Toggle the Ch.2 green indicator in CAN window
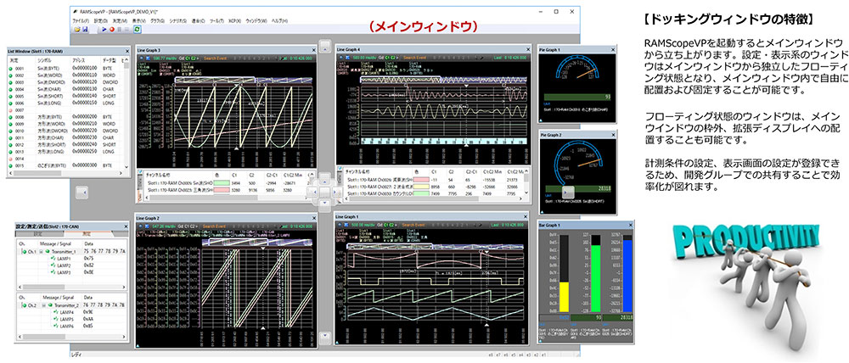Viewport: 849px width, 363px height. pyautogui.click(x=25, y=305)
